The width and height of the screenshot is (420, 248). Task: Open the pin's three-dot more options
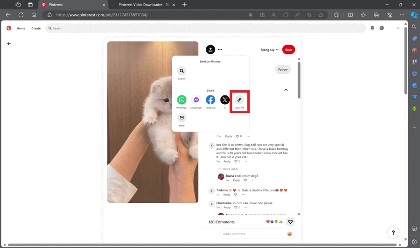pyautogui.click(x=220, y=49)
